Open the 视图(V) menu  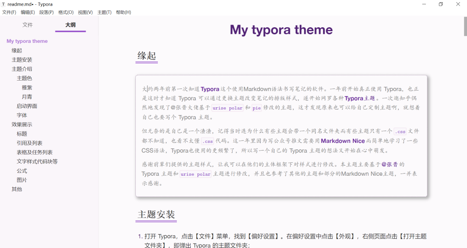(85, 12)
